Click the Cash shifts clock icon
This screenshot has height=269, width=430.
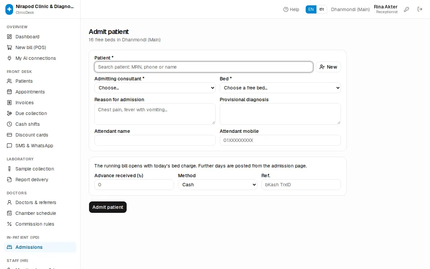pos(9,124)
